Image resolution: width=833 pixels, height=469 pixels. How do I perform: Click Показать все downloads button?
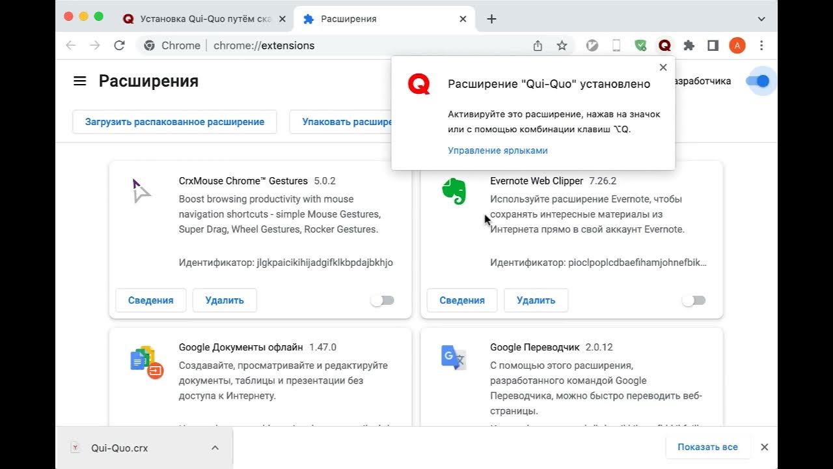[x=707, y=447]
